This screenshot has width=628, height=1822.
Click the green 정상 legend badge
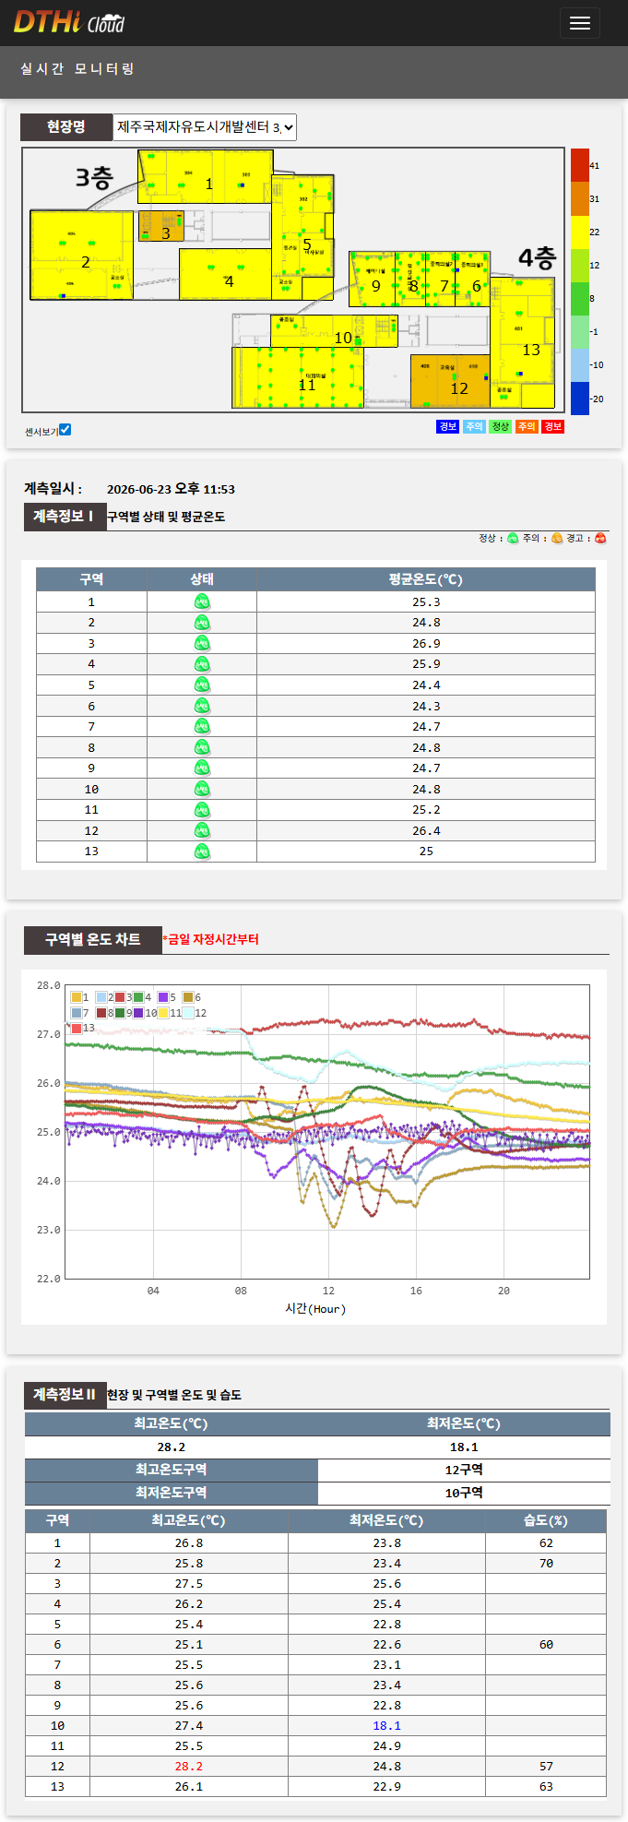tap(500, 426)
